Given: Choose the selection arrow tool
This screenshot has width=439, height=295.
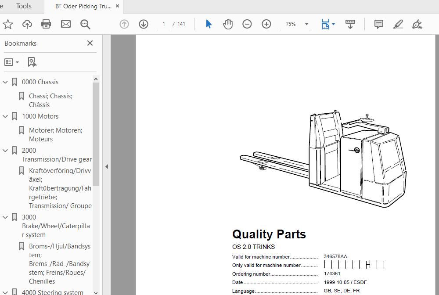Looking at the screenshot, I should pos(209,24).
